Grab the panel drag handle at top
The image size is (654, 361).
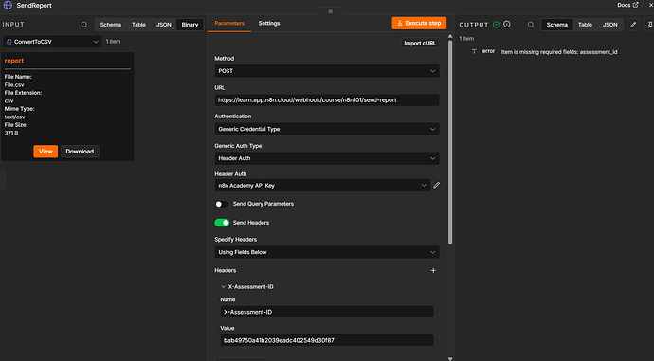tap(331, 11)
